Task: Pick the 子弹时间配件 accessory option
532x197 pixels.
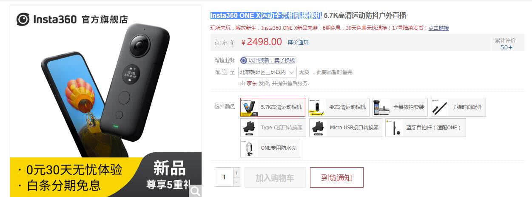Action: pos(458,107)
